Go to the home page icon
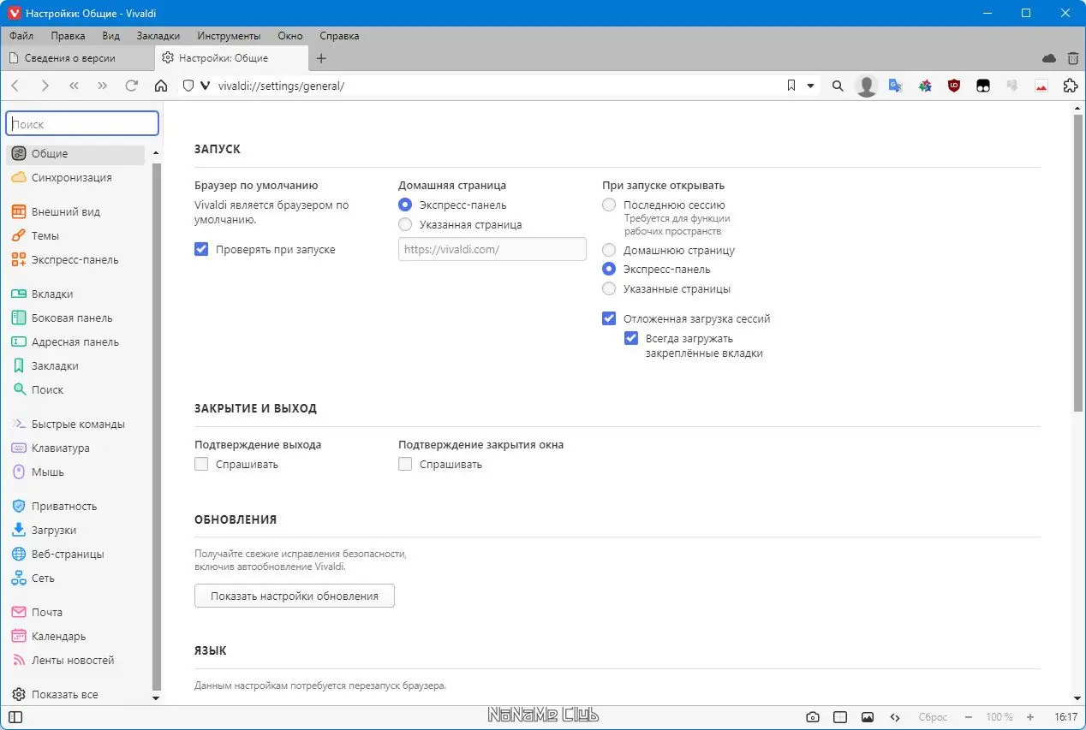 pyautogui.click(x=160, y=86)
